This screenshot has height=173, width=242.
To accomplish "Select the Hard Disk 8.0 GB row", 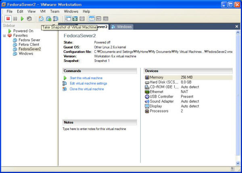I will click(x=189, y=82).
